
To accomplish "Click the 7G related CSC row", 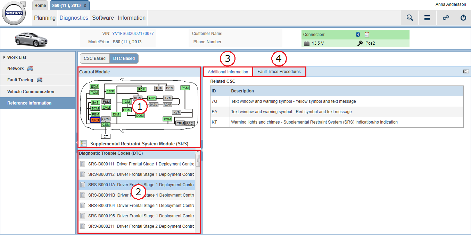I will (x=337, y=101).
